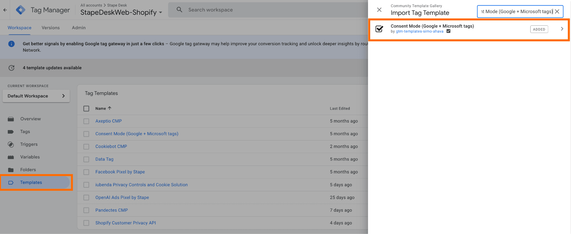Open Templates in the sidebar

click(x=31, y=182)
